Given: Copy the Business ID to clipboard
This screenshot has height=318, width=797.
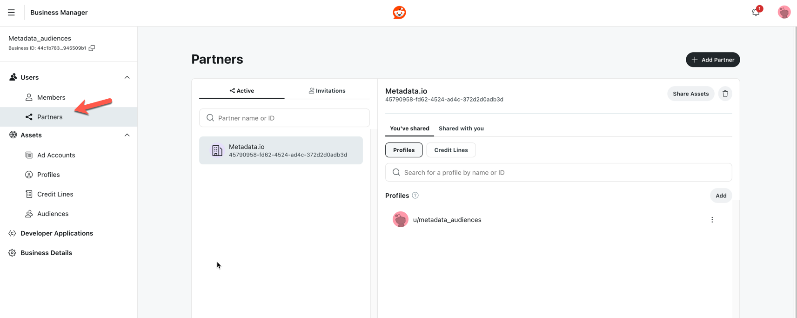Looking at the screenshot, I should click(92, 48).
